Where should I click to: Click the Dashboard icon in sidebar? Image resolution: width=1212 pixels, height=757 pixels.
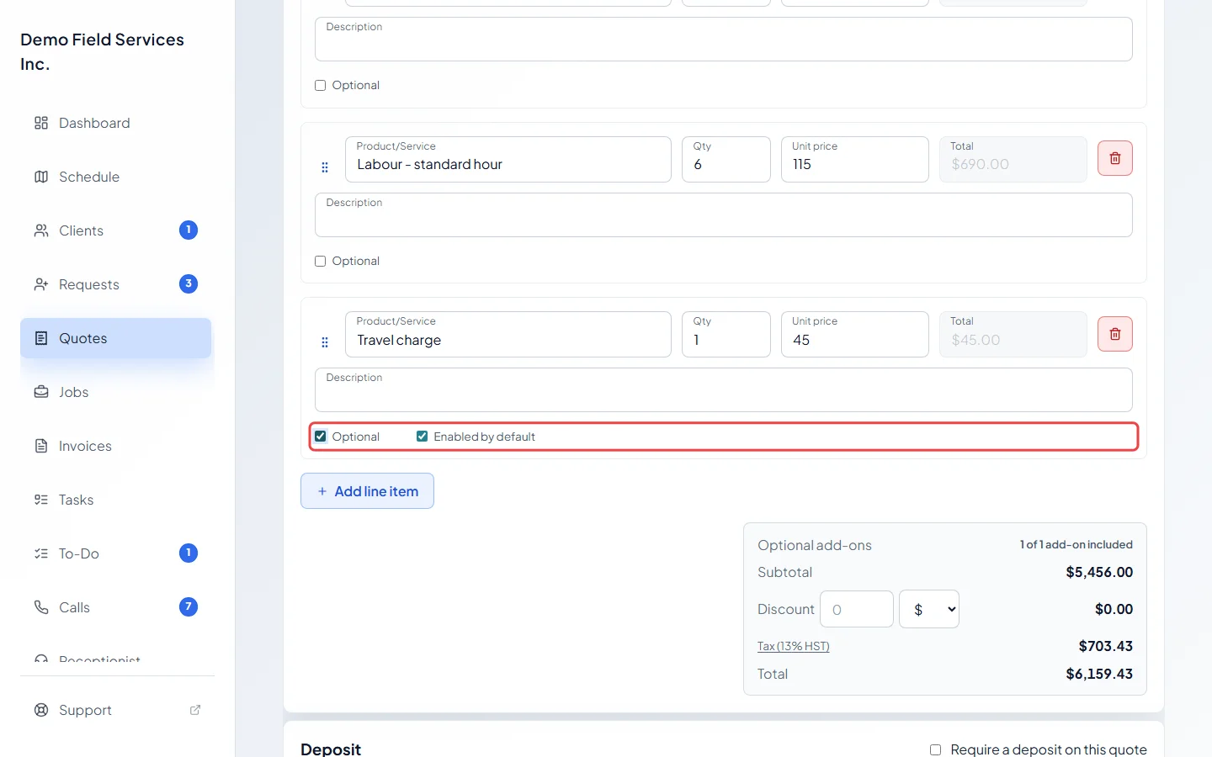(41, 123)
